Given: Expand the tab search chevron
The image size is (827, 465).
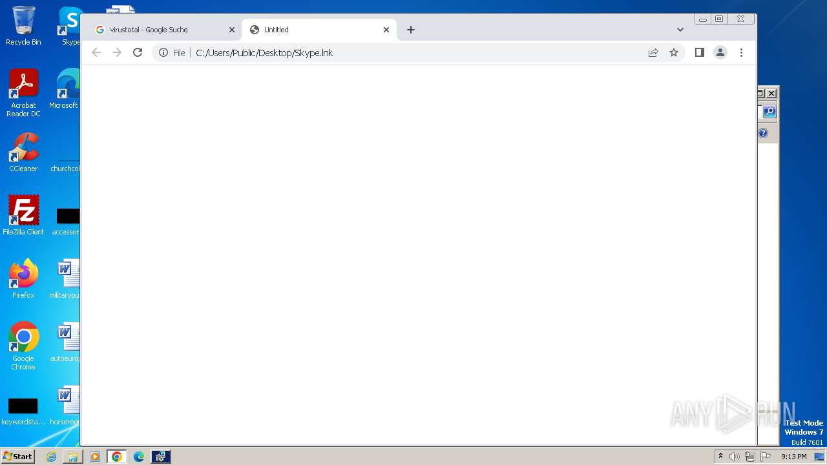Looking at the screenshot, I should tap(680, 30).
